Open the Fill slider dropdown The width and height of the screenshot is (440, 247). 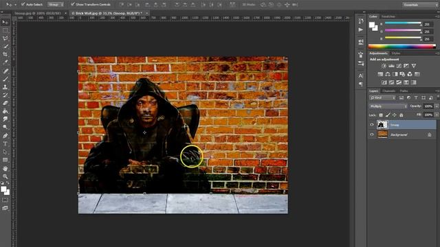[437, 115]
